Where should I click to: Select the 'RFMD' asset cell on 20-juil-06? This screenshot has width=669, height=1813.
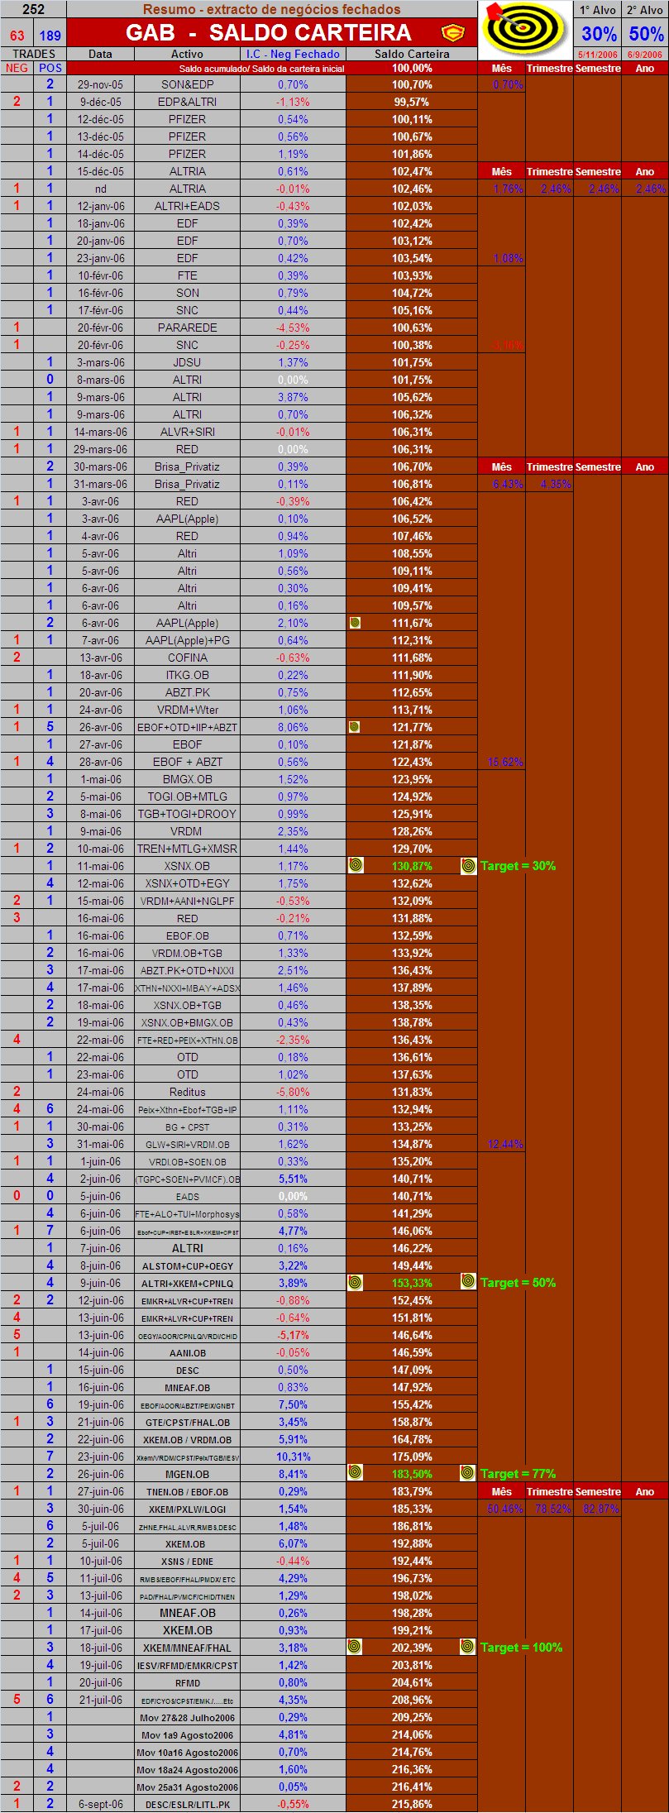pos(188,1682)
